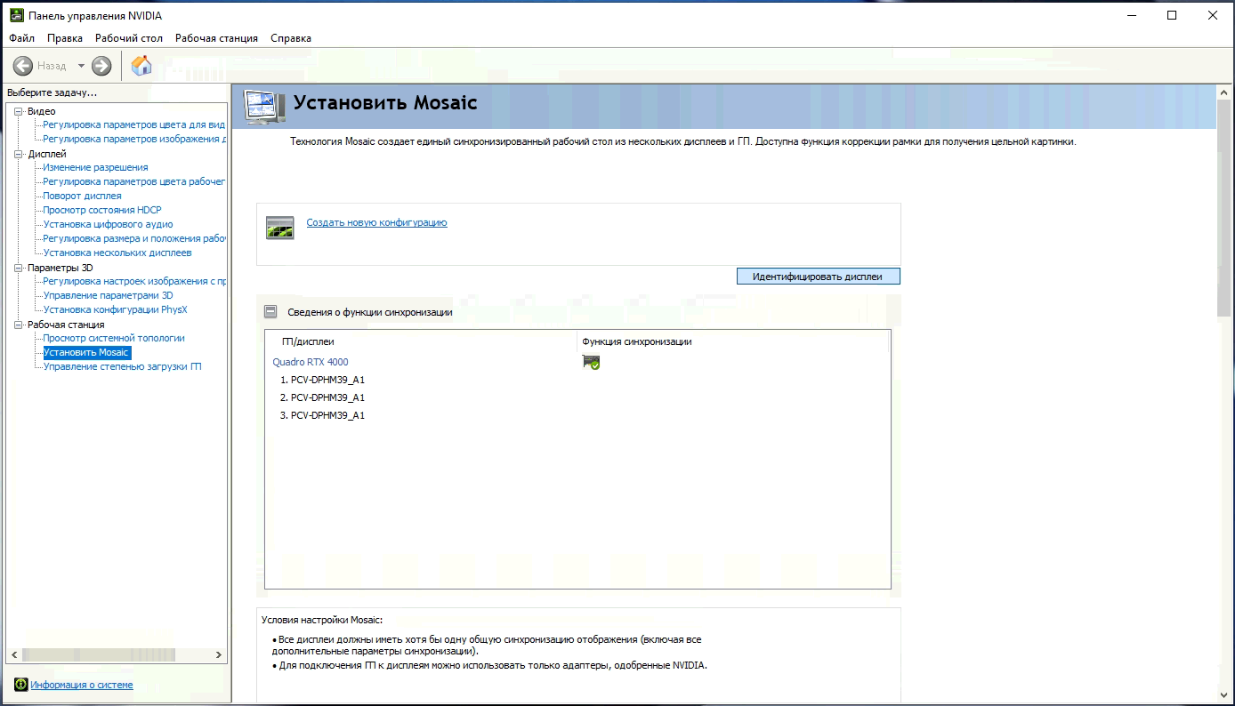The image size is (1235, 706).
Task: Click the NVIDIA logo in title bar
Action: [x=15, y=15]
